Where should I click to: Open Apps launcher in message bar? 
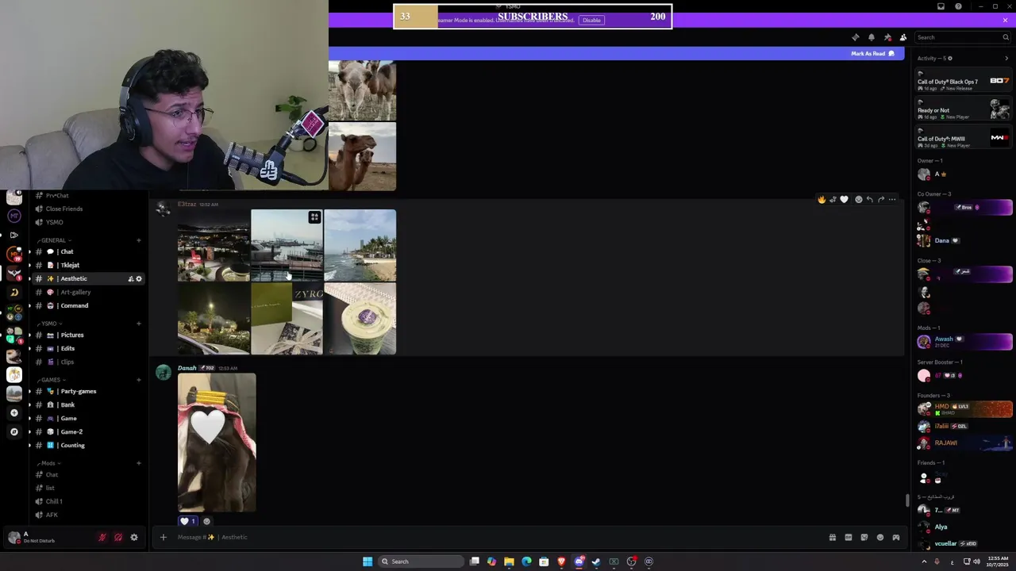point(895,537)
